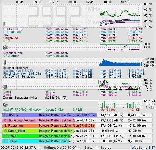Image resolution: width=156 pixels, height=150 pixels.
Task: Click HD 1 min. 25 °C value
Action: (x=80, y=29)
